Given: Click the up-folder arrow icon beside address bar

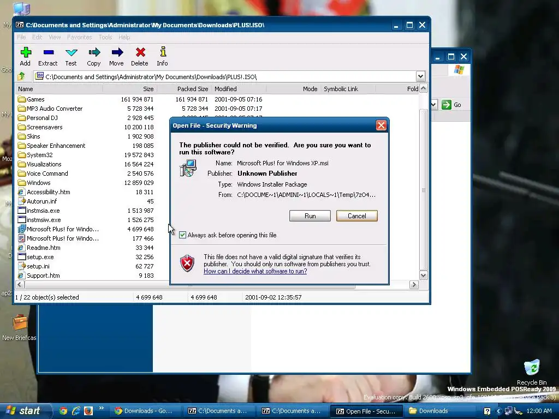Looking at the screenshot, I should (x=21, y=76).
